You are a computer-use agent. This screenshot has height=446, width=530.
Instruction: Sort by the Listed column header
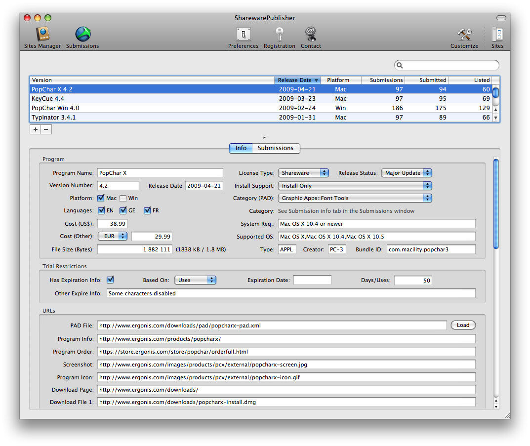point(470,80)
